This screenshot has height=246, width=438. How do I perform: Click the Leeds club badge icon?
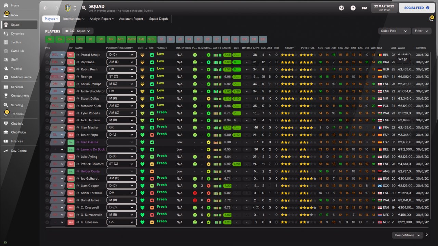click(x=68, y=8)
